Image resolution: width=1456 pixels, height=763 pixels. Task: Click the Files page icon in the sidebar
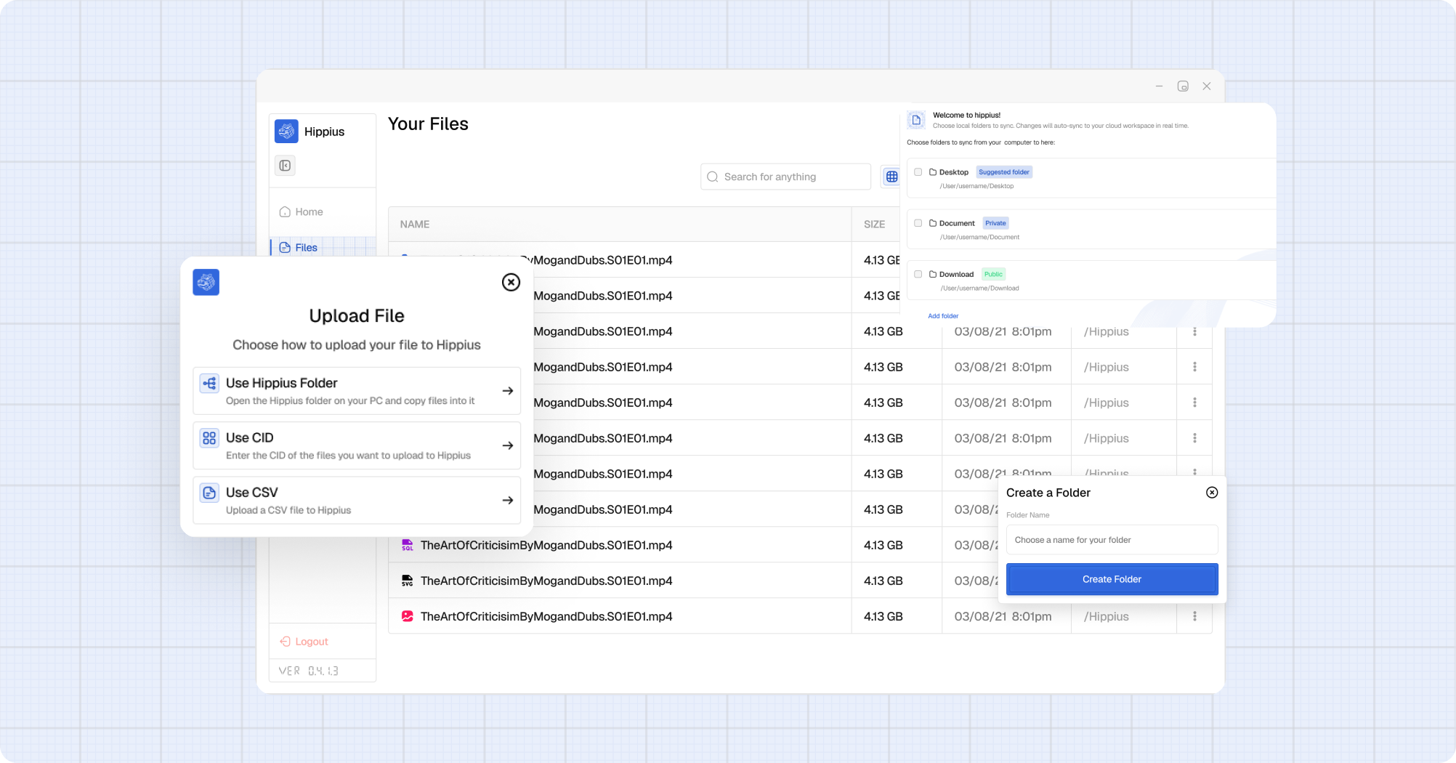coord(285,248)
